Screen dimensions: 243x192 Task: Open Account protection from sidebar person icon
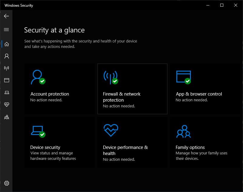(x=6, y=56)
